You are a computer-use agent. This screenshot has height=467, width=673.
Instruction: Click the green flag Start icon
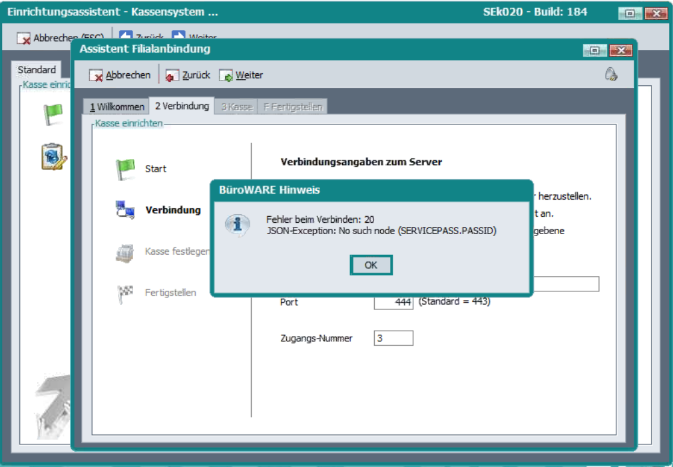coord(125,169)
